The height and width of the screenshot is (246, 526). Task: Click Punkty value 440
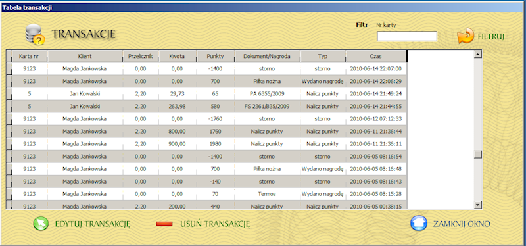(216, 207)
